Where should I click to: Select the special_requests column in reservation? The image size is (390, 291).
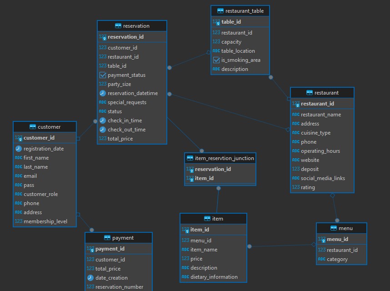point(127,102)
